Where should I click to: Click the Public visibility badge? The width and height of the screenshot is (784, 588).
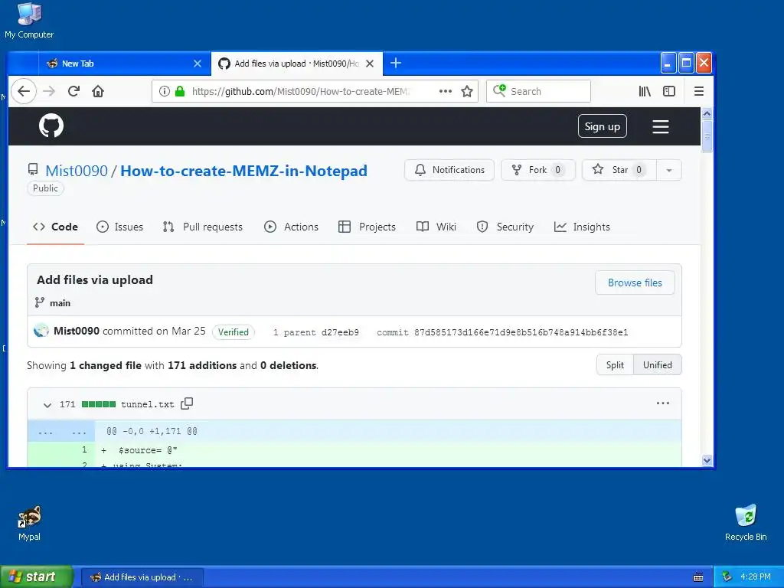pyautogui.click(x=45, y=188)
